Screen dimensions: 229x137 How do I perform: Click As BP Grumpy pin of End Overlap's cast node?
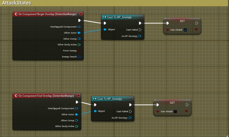pyautogui.click(x=130, y=118)
